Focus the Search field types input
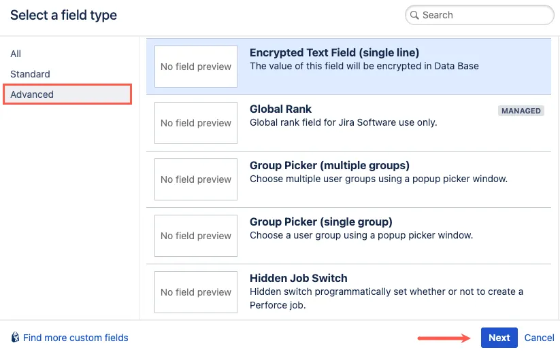 tap(479, 15)
